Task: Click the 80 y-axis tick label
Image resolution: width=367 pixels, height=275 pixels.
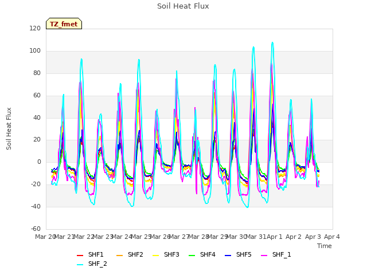Action: pos(37,73)
